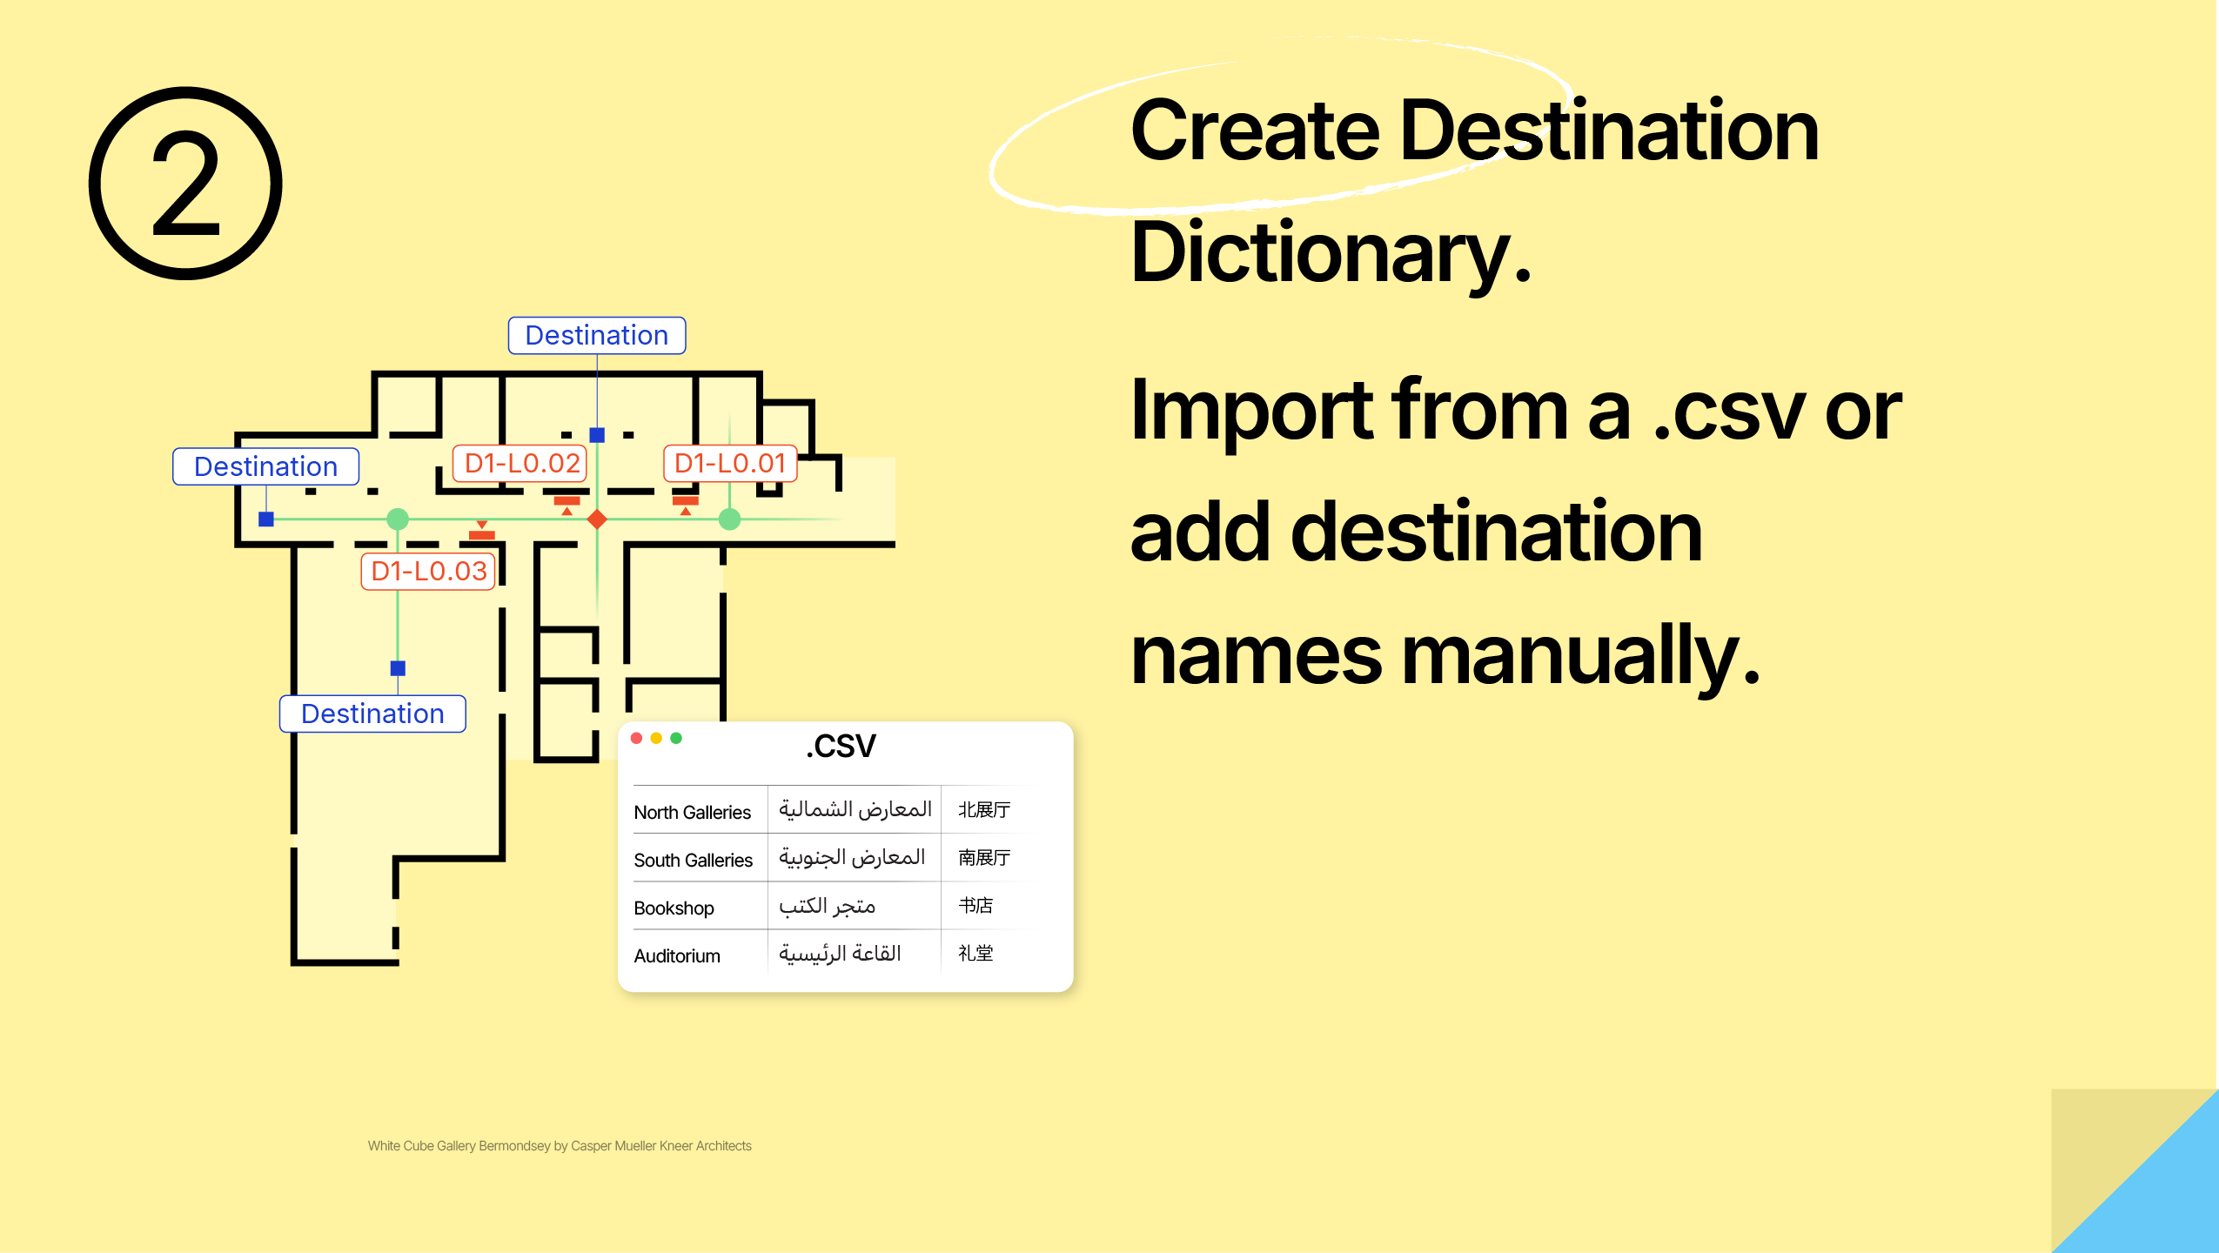Click the blue square marker above the bottom Destination
The height and width of the screenshot is (1253, 2219).
click(398, 668)
